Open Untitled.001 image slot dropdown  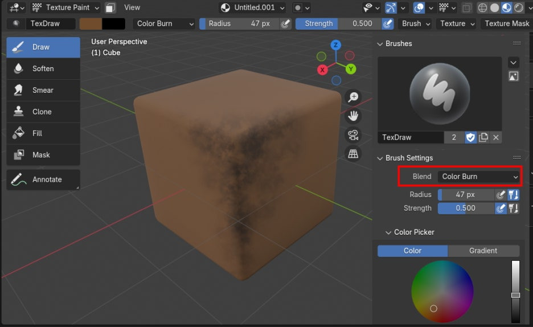(252, 7)
